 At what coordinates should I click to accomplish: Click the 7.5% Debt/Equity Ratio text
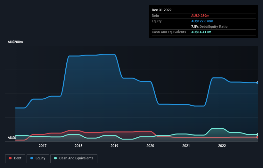pos(209,27)
